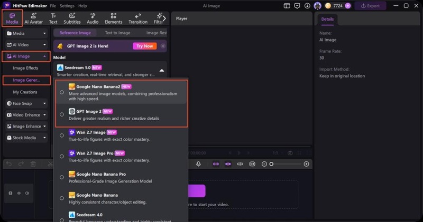The height and width of the screenshot is (222, 423).
Task: Zoom out timeline with minus icon
Action: tap(264, 164)
